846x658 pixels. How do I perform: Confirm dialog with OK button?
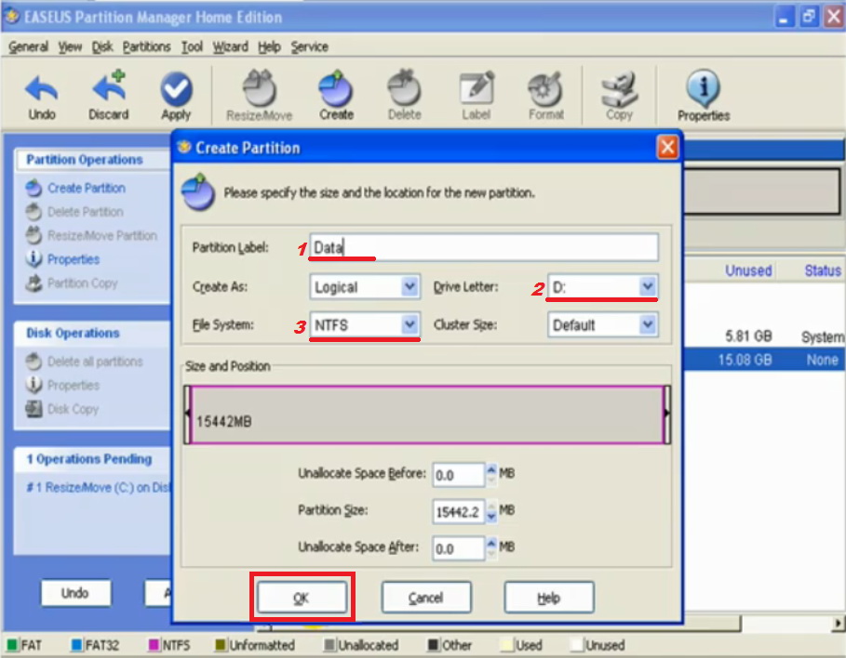(302, 597)
